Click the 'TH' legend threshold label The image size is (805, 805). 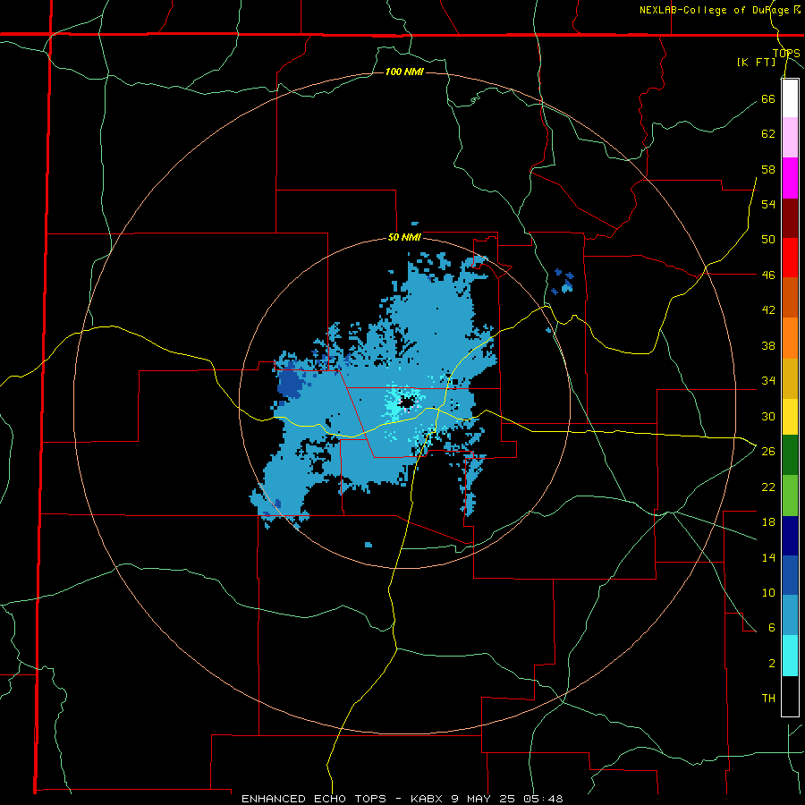[768, 699]
